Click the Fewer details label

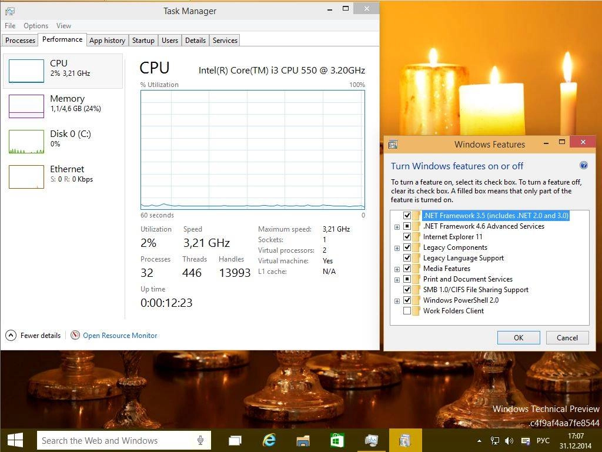tap(41, 336)
